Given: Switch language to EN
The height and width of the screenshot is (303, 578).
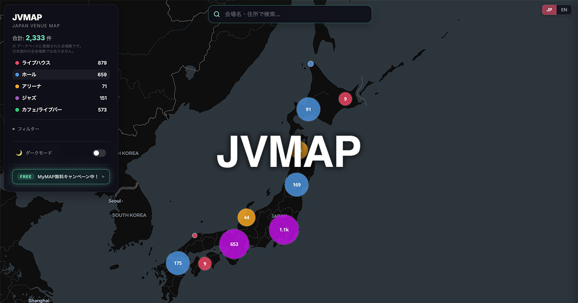Looking at the screenshot, I should 564,10.
